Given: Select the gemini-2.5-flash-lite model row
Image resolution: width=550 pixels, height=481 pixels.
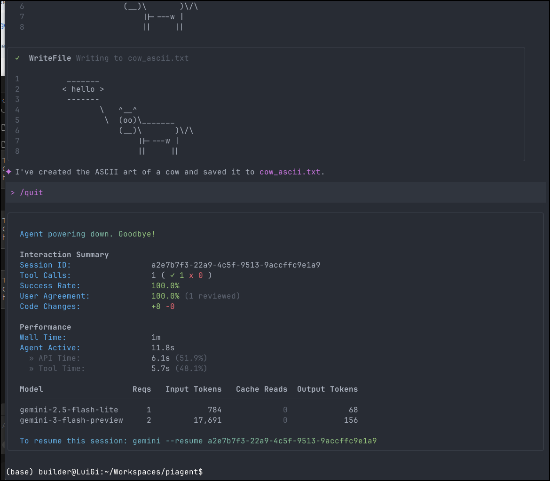Looking at the screenshot, I should (x=69, y=410).
